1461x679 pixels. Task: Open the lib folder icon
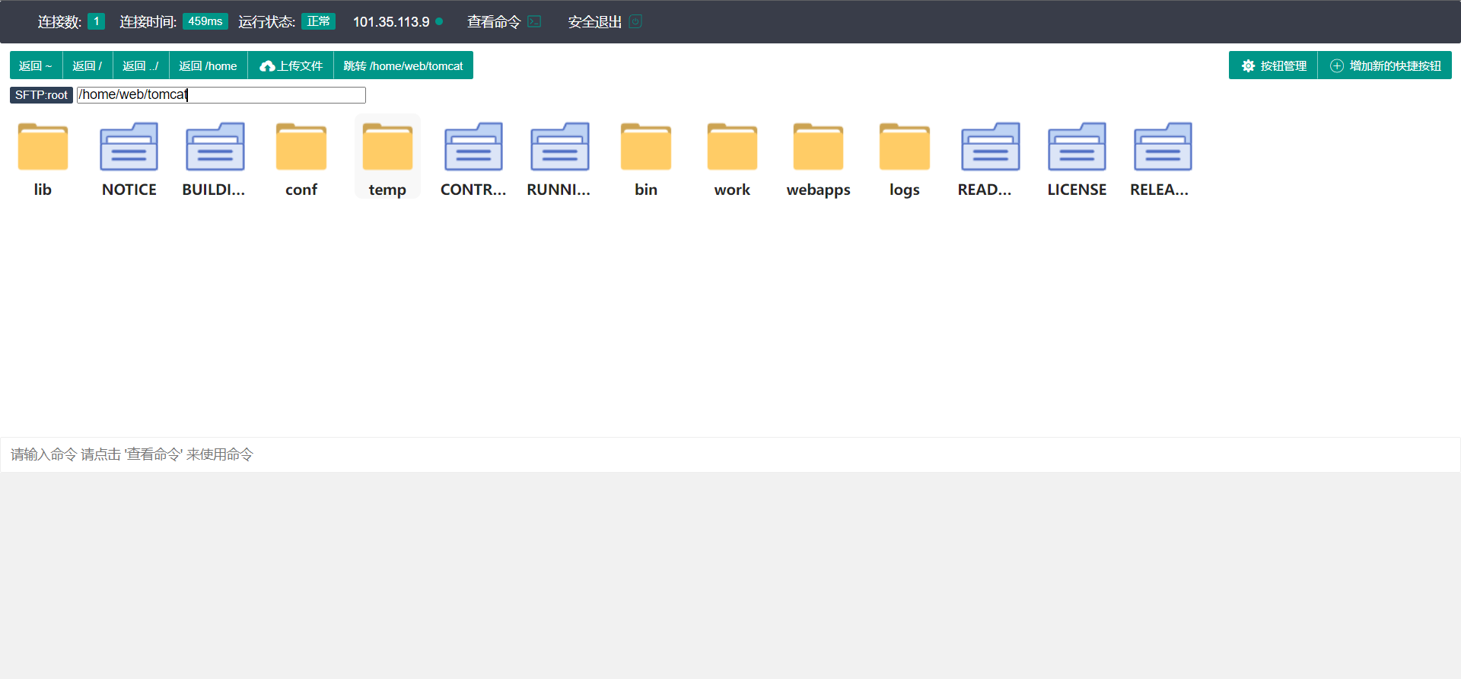[x=43, y=146]
